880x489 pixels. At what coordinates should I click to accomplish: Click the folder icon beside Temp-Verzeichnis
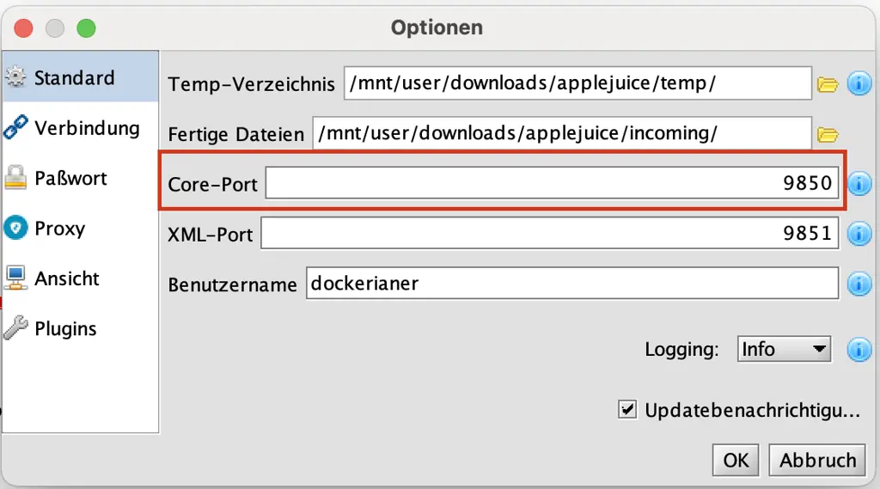click(x=828, y=85)
